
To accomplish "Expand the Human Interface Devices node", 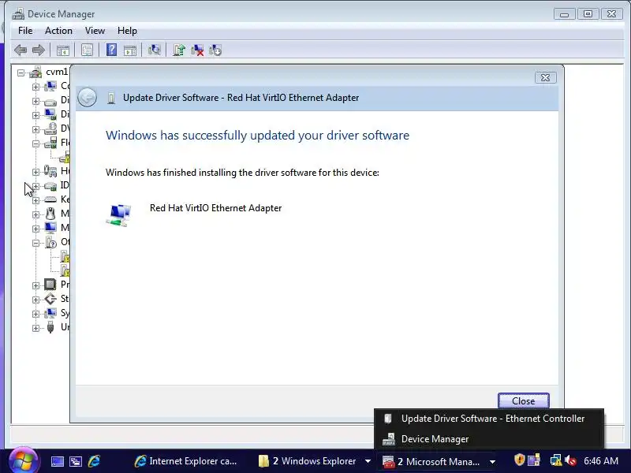I will tap(35, 172).
